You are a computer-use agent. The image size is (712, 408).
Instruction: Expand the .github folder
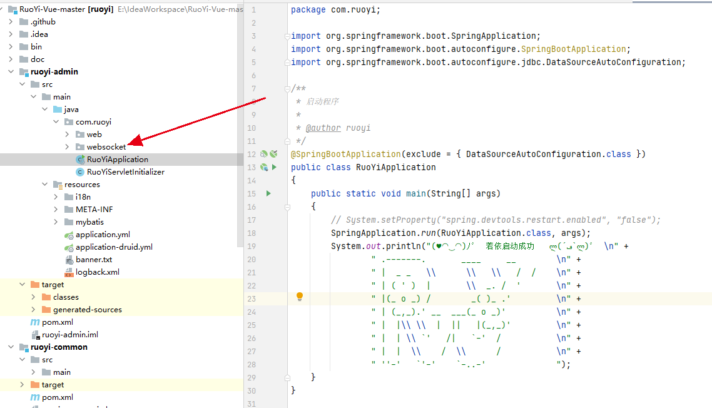(x=11, y=22)
